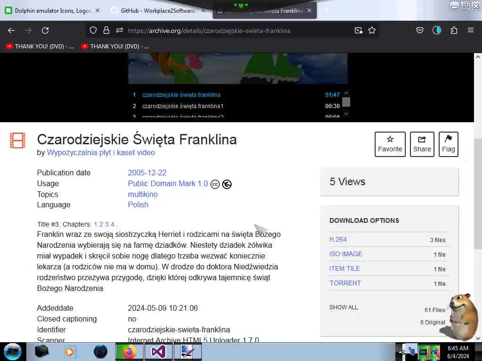This screenshot has width=482, height=361.
Task: Open ITEM TILE download option
Action: pyautogui.click(x=345, y=268)
